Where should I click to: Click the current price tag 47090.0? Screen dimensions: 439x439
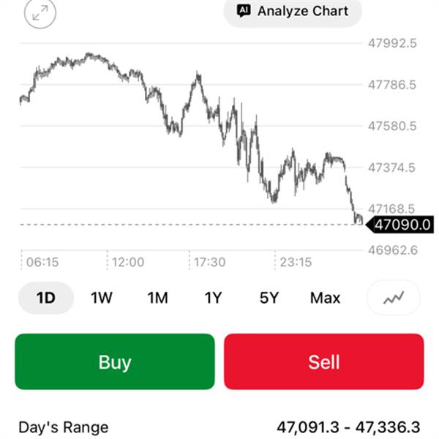click(402, 225)
